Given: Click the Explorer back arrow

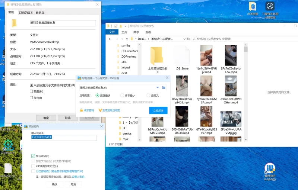Looking at the screenshot, I should pos(110,39).
